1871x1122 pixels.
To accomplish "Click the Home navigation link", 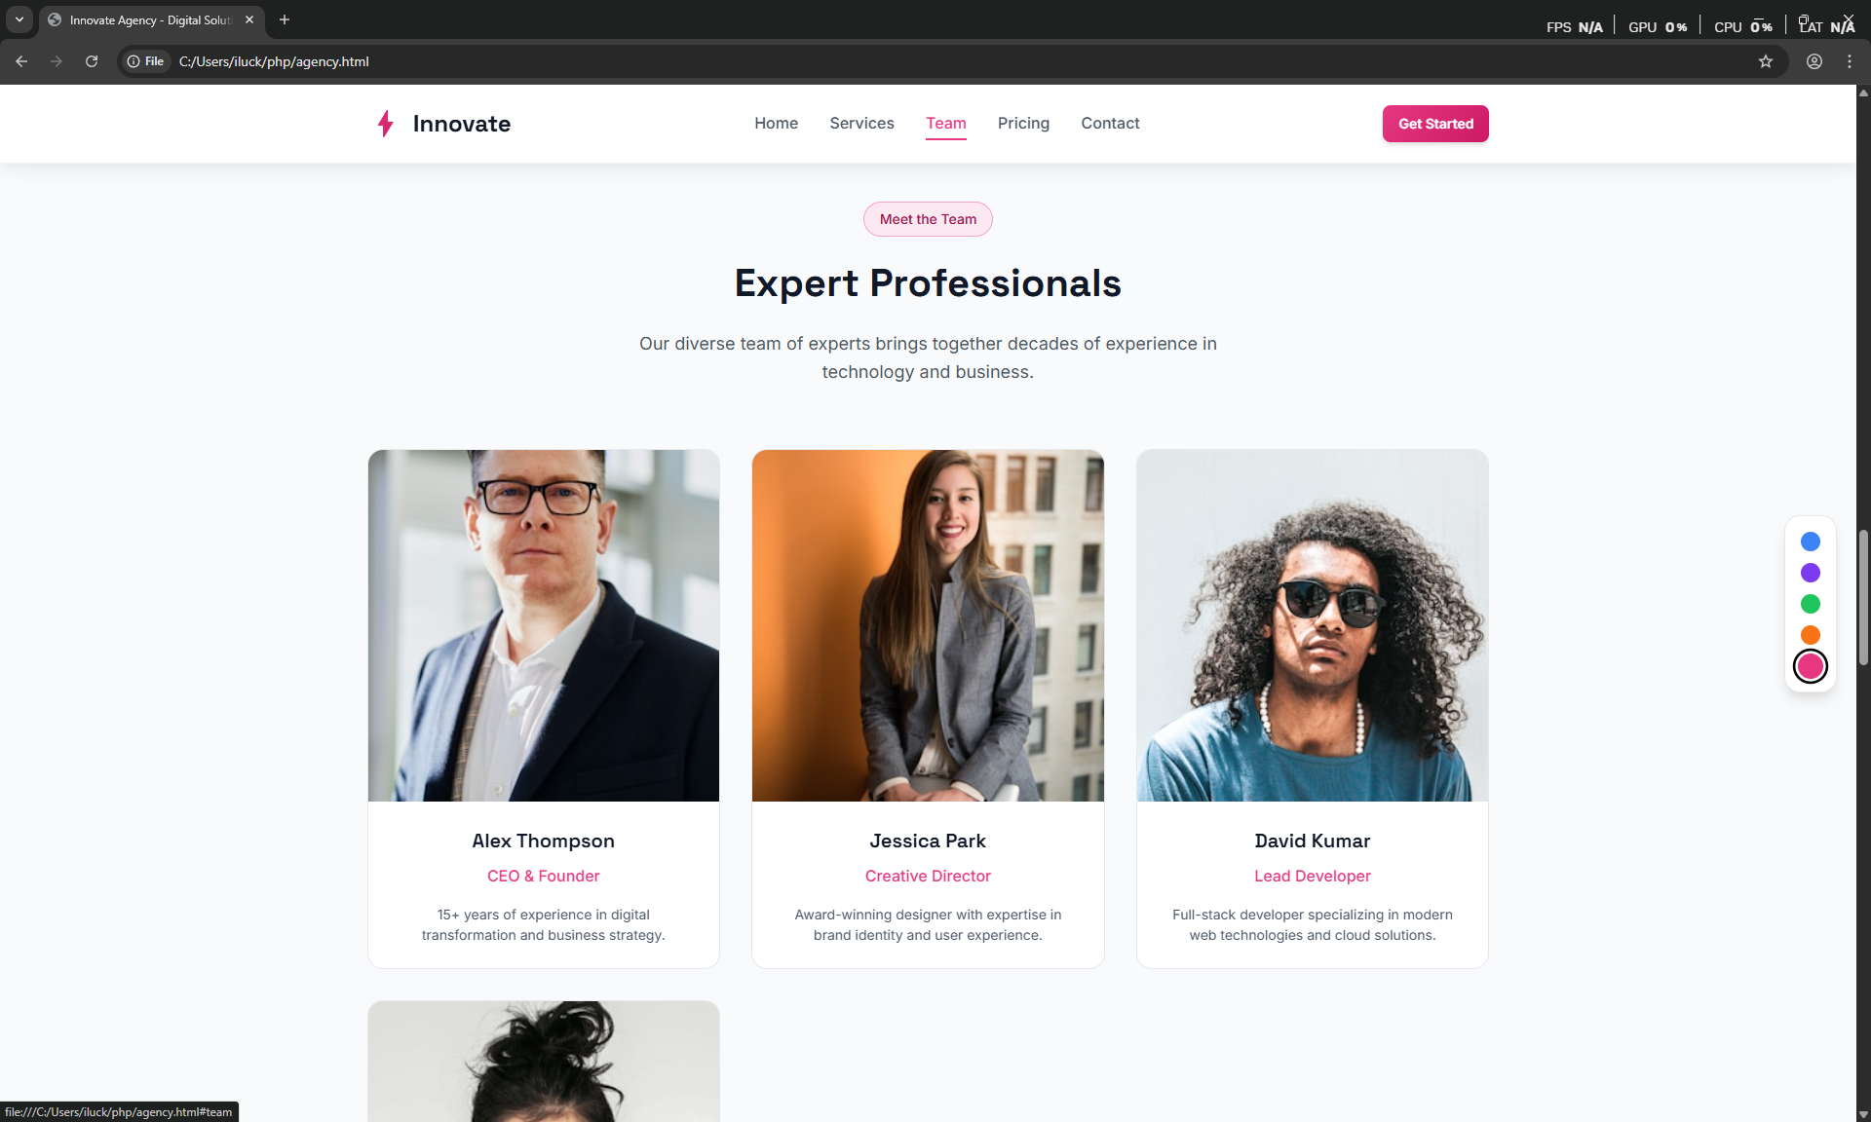I will (x=776, y=124).
